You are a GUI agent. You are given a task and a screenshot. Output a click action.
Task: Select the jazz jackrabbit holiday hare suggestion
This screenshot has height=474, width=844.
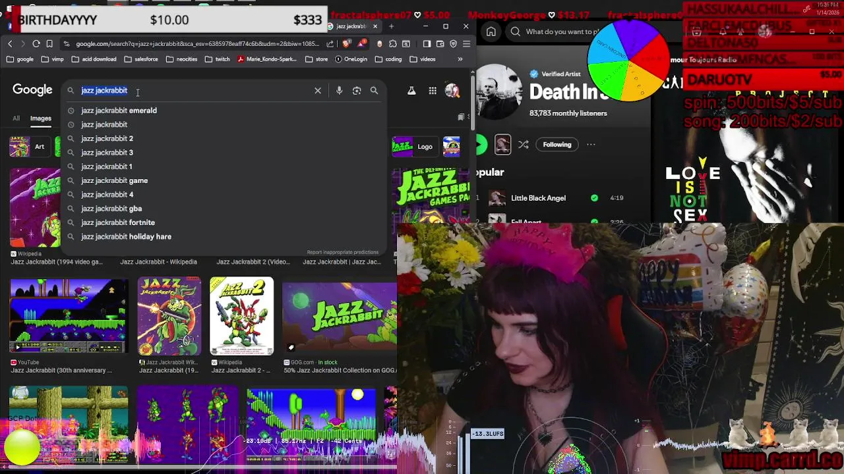coord(224,237)
